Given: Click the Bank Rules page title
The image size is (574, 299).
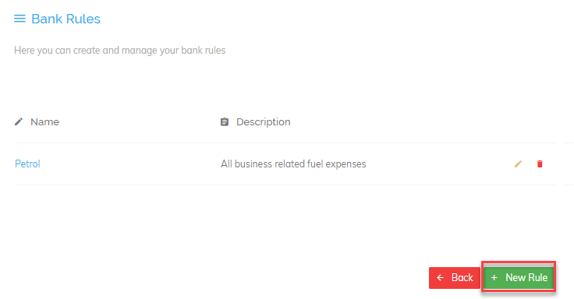Looking at the screenshot, I should pos(66,19).
